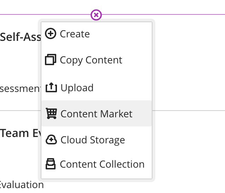Open the Self-Ass... item title
The height and width of the screenshot is (193, 225).
click(x=20, y=37)
